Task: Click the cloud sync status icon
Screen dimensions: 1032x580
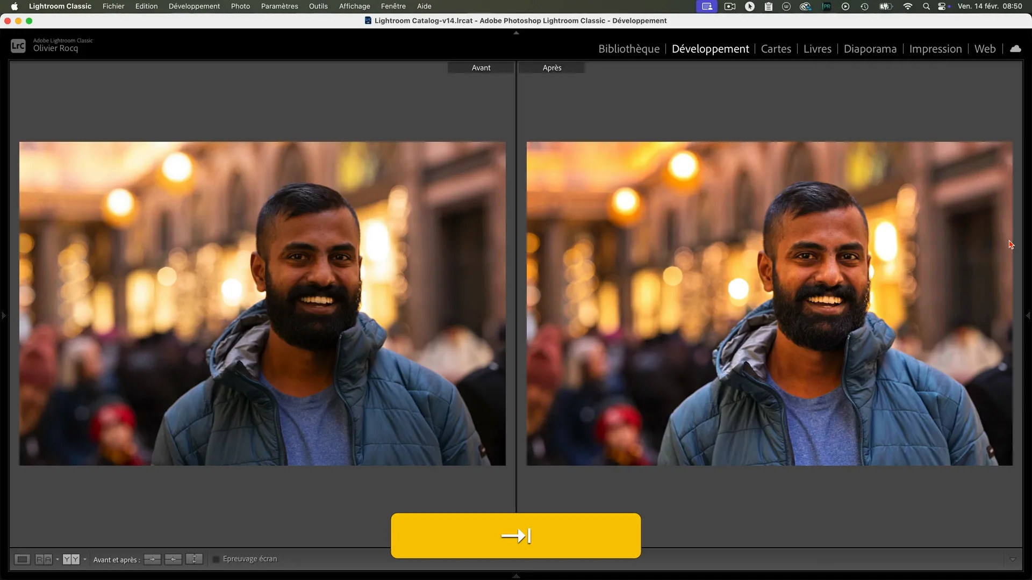Action: click(1015, 49)
